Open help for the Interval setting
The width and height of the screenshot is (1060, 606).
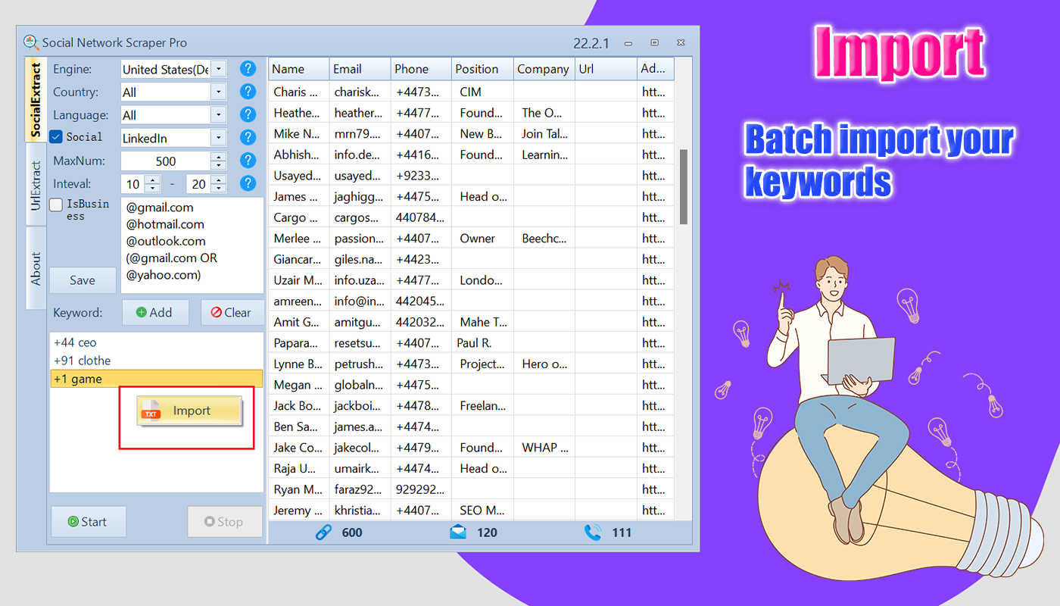pyautogui.click(x=248, y=183)
